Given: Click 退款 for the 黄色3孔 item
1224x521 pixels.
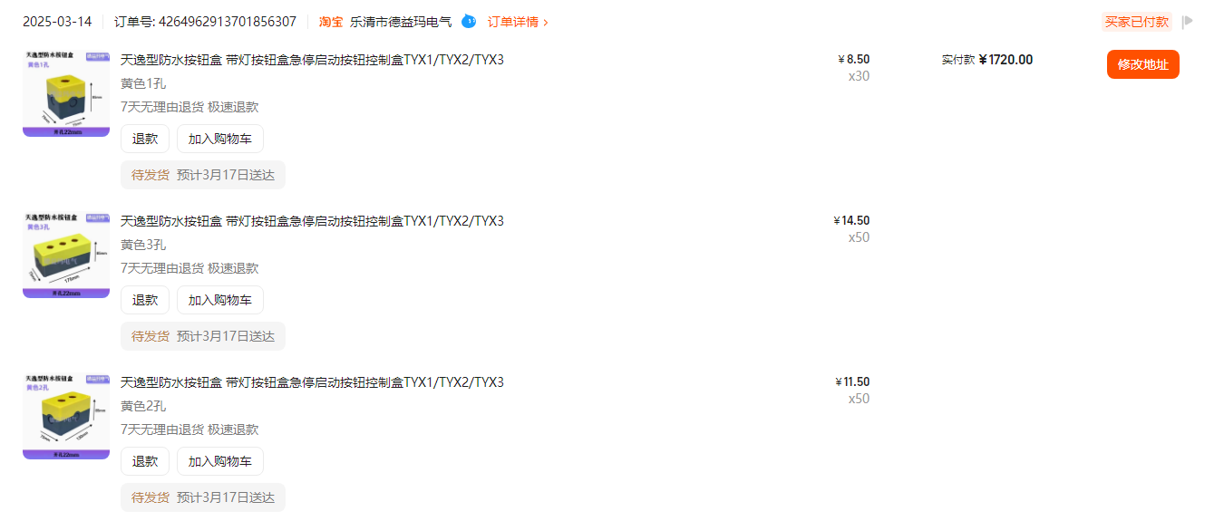Looking at the screenshot, I should (145, 300).
